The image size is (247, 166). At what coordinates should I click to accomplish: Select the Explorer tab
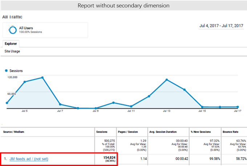coord(11,44)
